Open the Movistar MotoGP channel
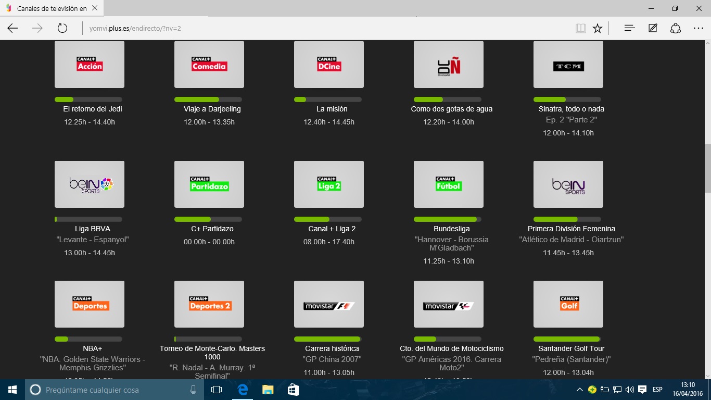 pyautogui.click(x=449, y=304)
